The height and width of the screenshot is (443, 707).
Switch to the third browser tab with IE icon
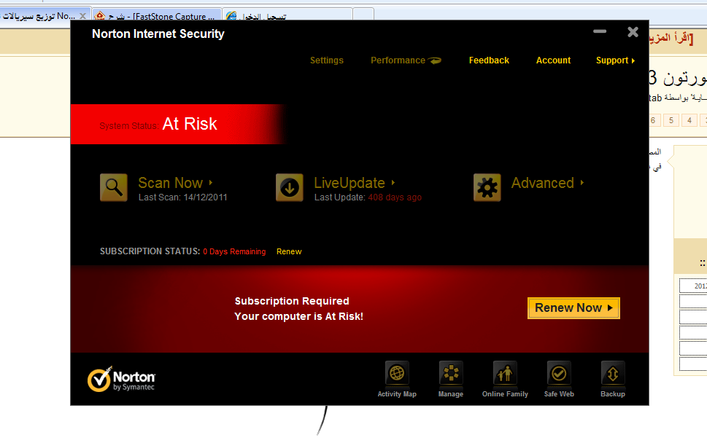287,15
